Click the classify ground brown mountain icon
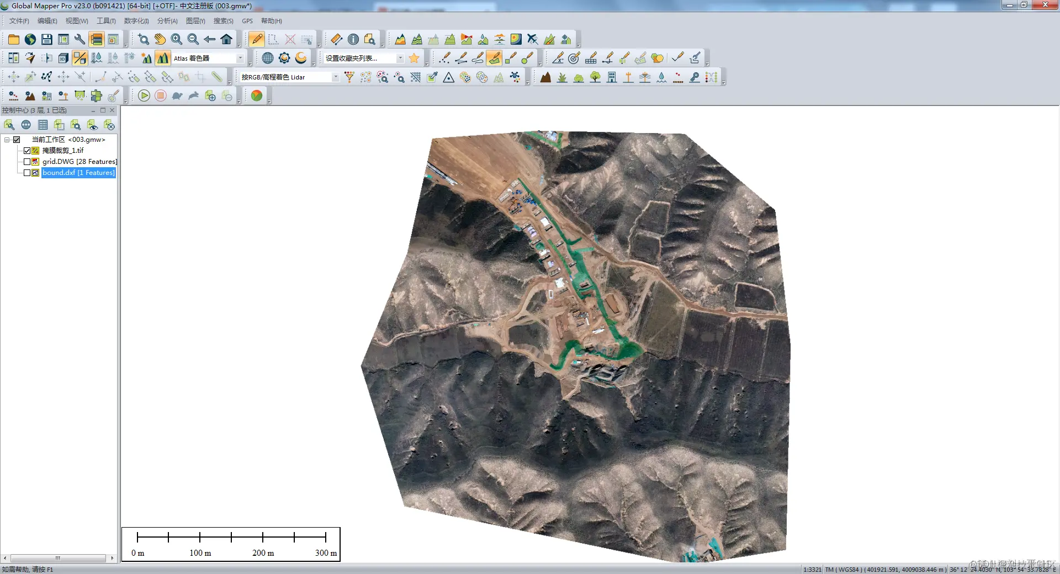 (x=545, y=77)
